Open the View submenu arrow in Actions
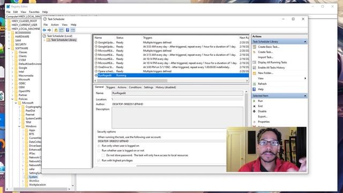 tap(305, 78)
